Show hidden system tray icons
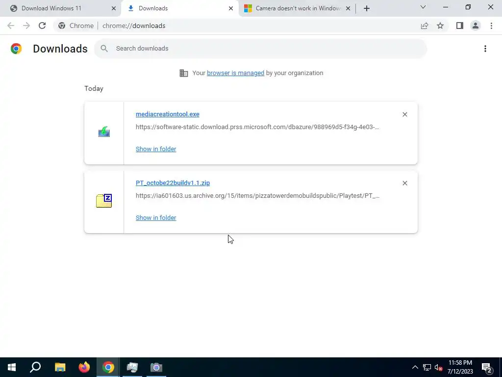This screenshot has height=377, width=502. coord(415,367)
